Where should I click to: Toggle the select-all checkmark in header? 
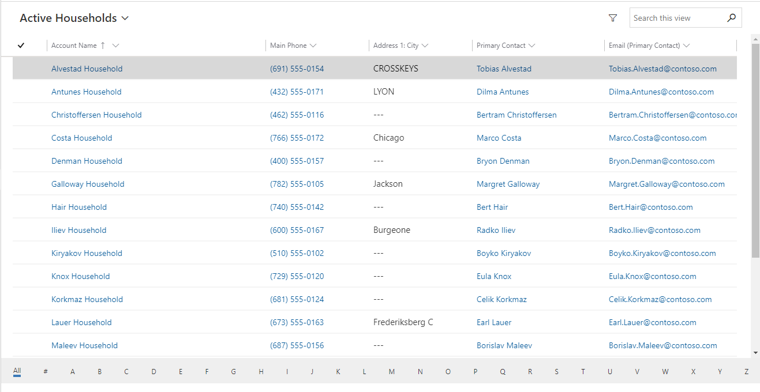point(21,46)
